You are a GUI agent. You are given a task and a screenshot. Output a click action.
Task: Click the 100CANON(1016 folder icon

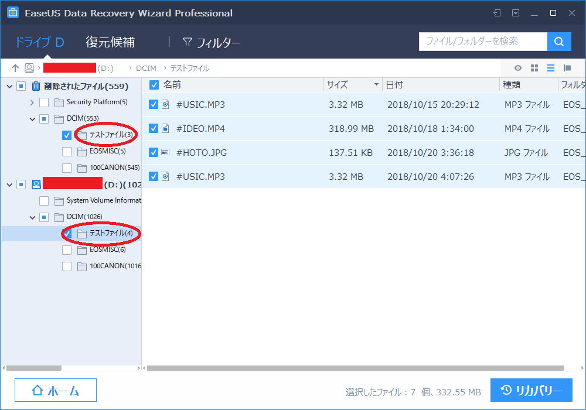tap(82, 266)
